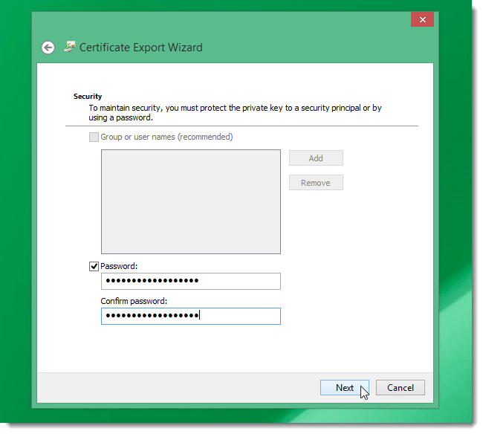The width and height of the screenshot is (483, 434).
Task: Focus the Password input field
Action: 191,281
